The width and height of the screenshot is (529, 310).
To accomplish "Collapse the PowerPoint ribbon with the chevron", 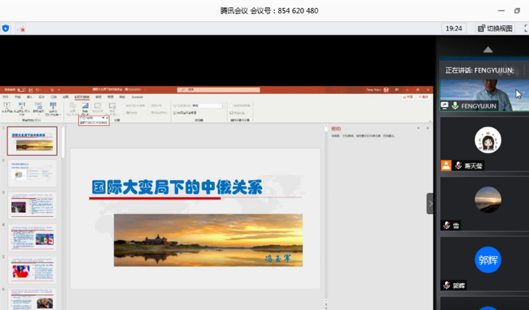I will pos(430,120).
